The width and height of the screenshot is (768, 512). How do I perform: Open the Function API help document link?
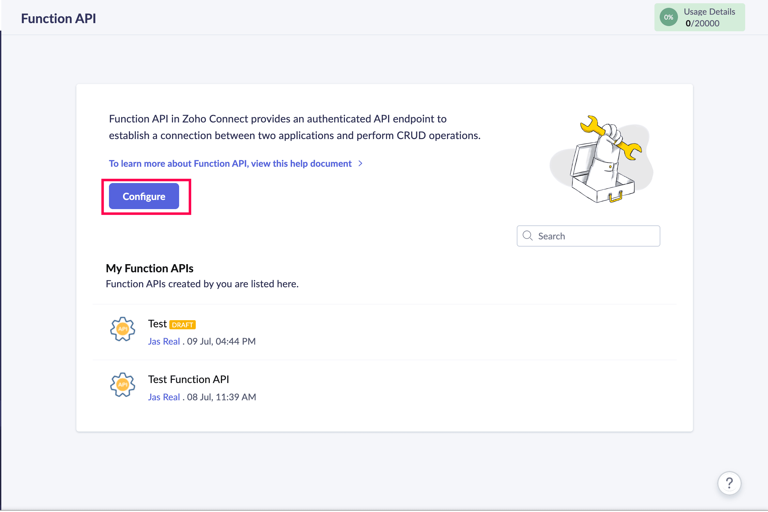[x=230, y=163]
